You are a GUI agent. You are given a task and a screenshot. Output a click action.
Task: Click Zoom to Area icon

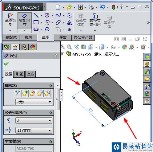point(69,47)
